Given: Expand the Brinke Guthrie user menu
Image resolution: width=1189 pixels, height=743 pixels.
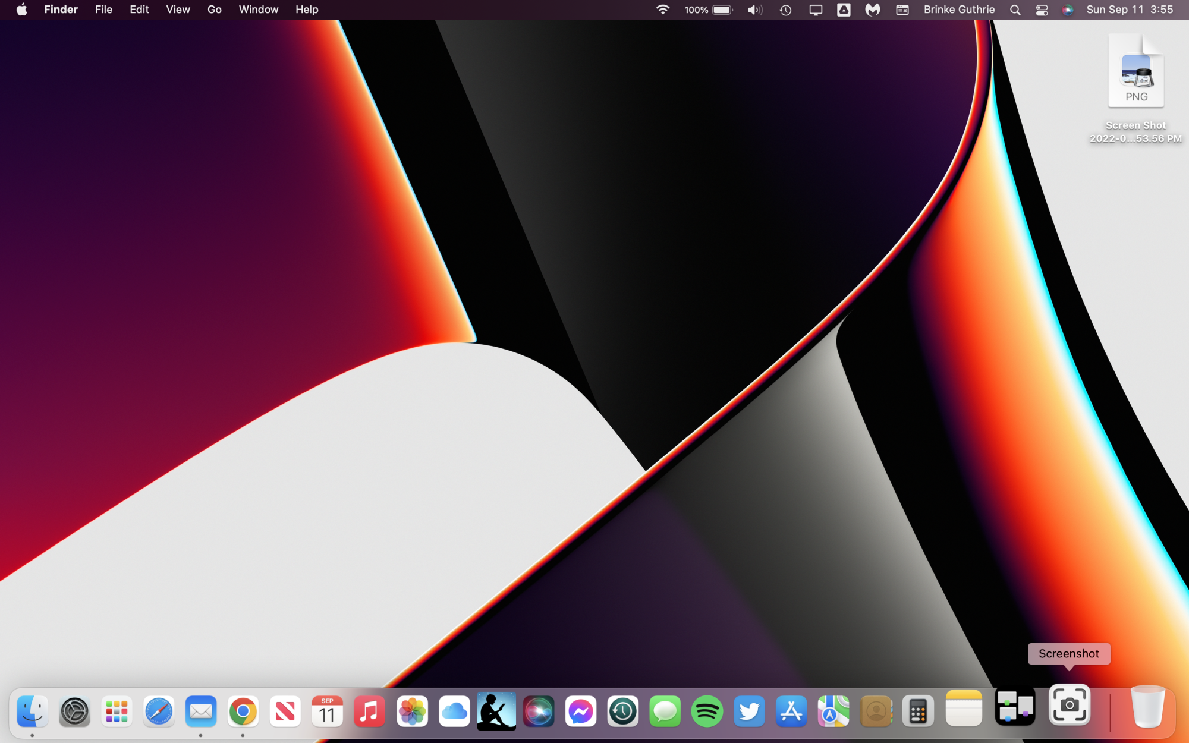Looking at the screenshot, I should 959,10.
